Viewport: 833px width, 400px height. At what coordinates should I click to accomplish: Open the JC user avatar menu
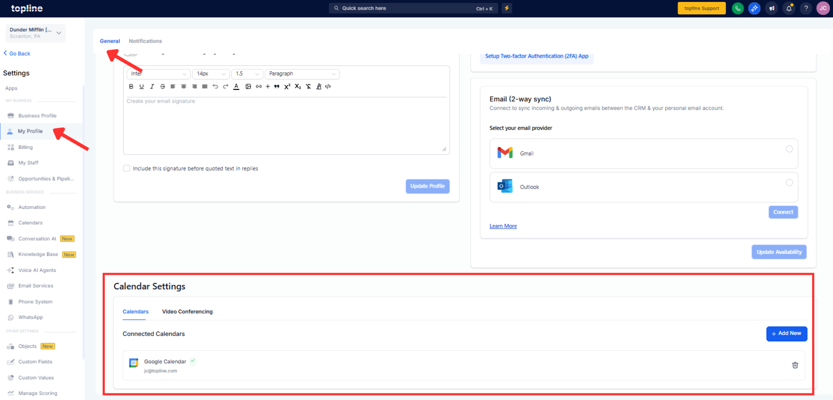point(823,8)
